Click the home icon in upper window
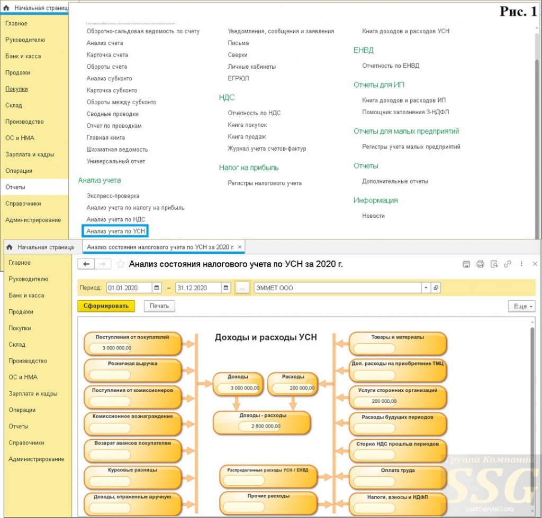The height and width of the screenshot is (518, 542). (6, 7)
